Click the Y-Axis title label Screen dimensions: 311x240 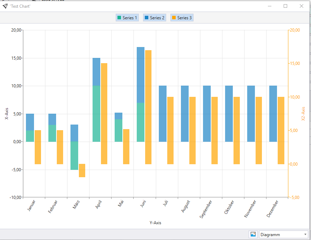pyautogui.click(x=156, y=223)
